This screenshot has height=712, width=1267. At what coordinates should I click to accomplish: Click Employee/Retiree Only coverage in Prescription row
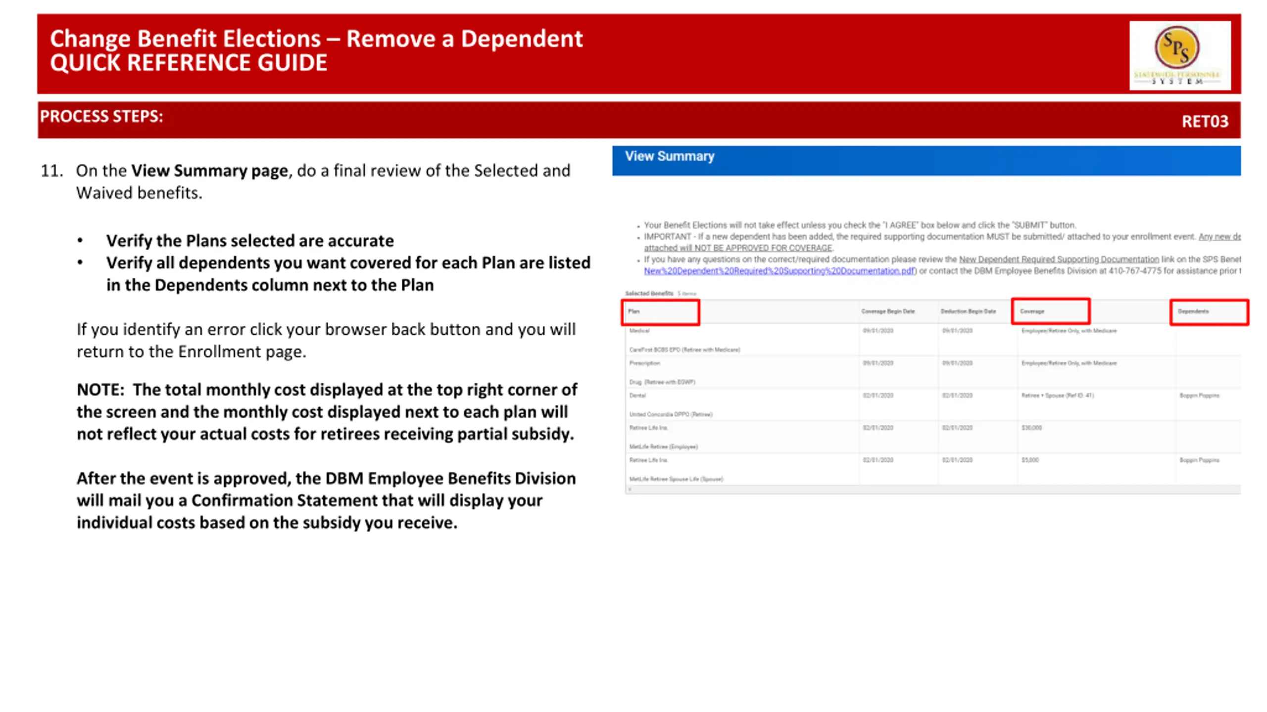tap(1069, 363)
